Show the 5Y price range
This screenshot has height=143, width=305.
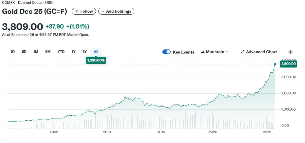coord(85,52)
